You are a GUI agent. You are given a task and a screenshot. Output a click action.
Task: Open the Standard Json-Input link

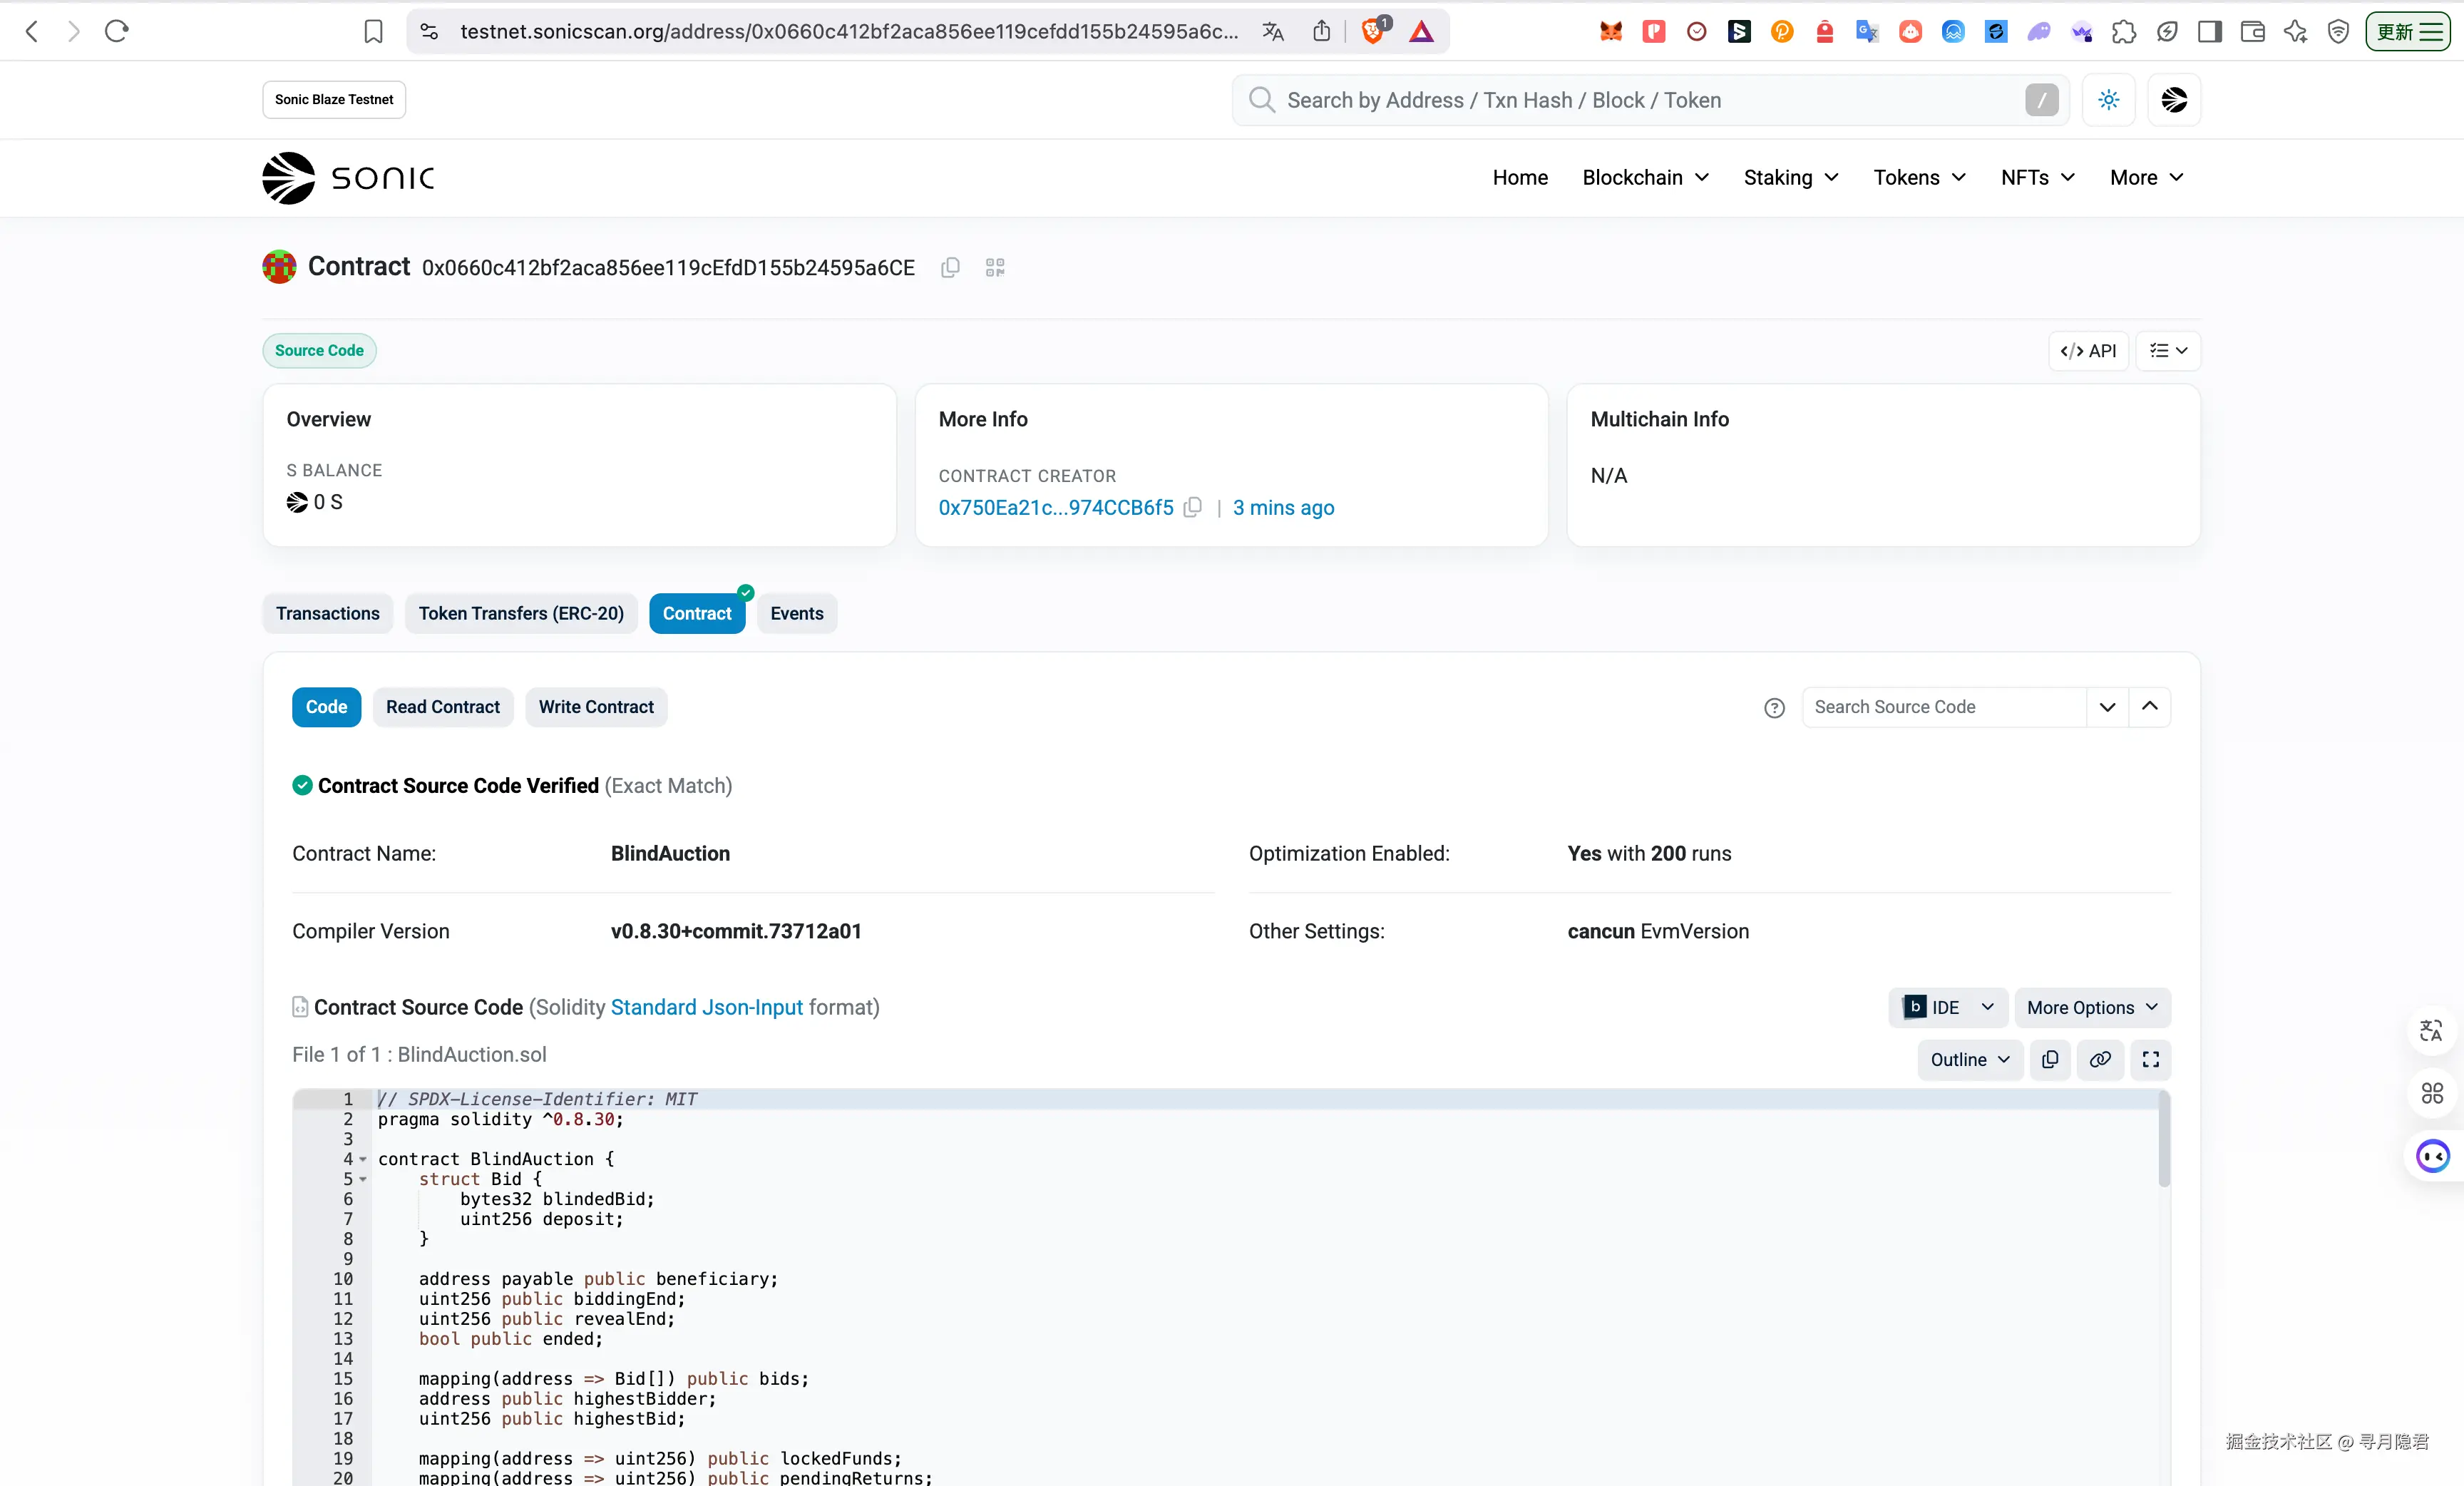(706, 1007)
